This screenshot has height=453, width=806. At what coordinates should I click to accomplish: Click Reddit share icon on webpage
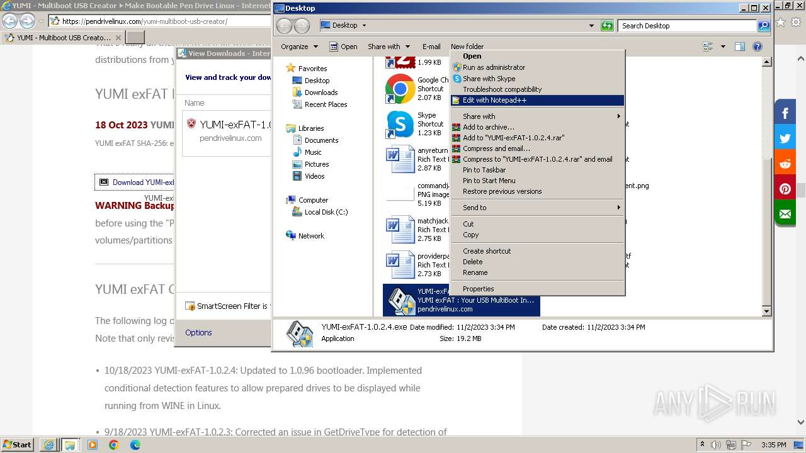[785, 164]
